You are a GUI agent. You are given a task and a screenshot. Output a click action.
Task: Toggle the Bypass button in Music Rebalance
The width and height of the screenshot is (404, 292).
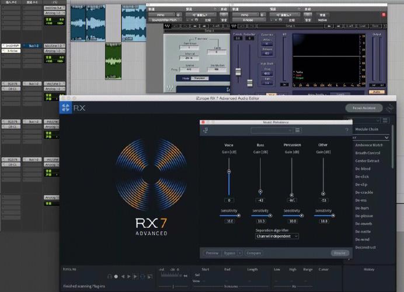coord(229,253)
